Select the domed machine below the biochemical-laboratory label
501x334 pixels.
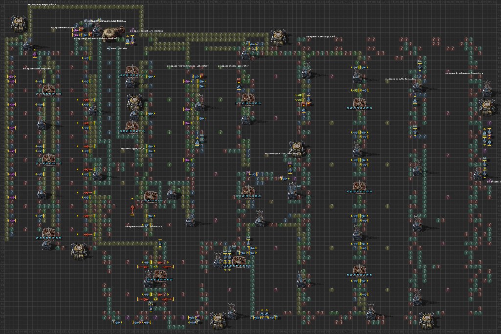tap(488, 107)
